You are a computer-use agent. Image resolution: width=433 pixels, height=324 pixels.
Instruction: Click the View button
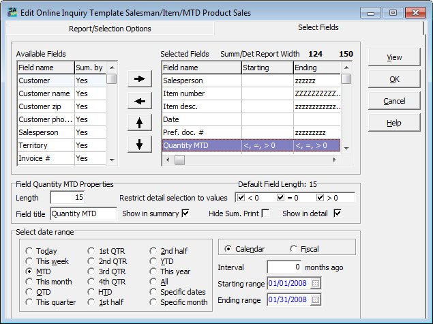[x=394, y=58]
